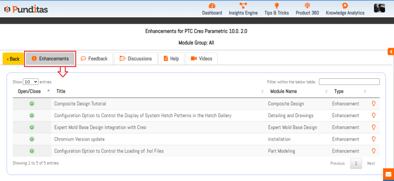This screenshot has height=181, width=394.
Task: Open the Videos tab
Action: pyautogui.click(x=201, y=59)
